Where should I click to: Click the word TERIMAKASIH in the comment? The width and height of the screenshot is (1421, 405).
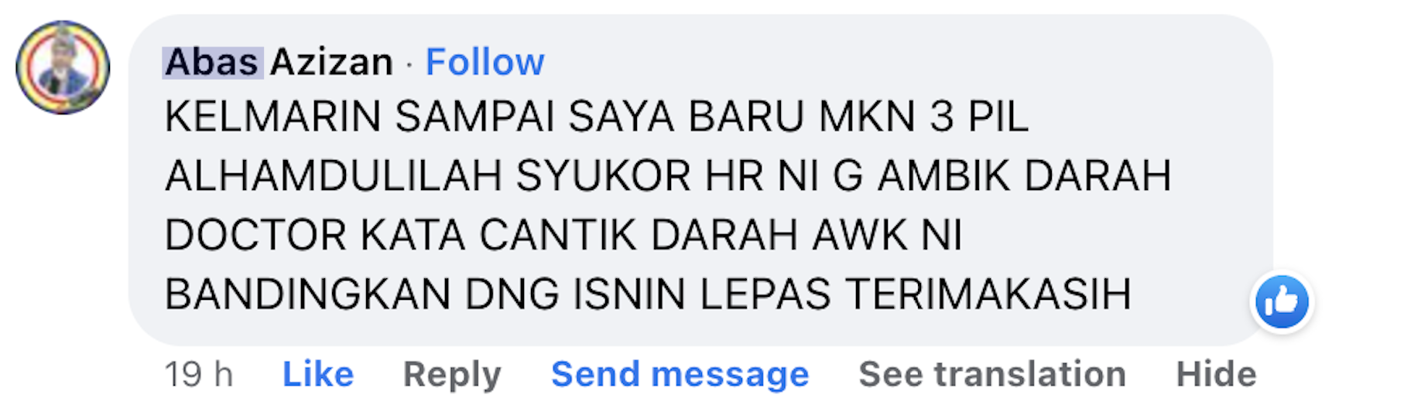pos(988,294)
